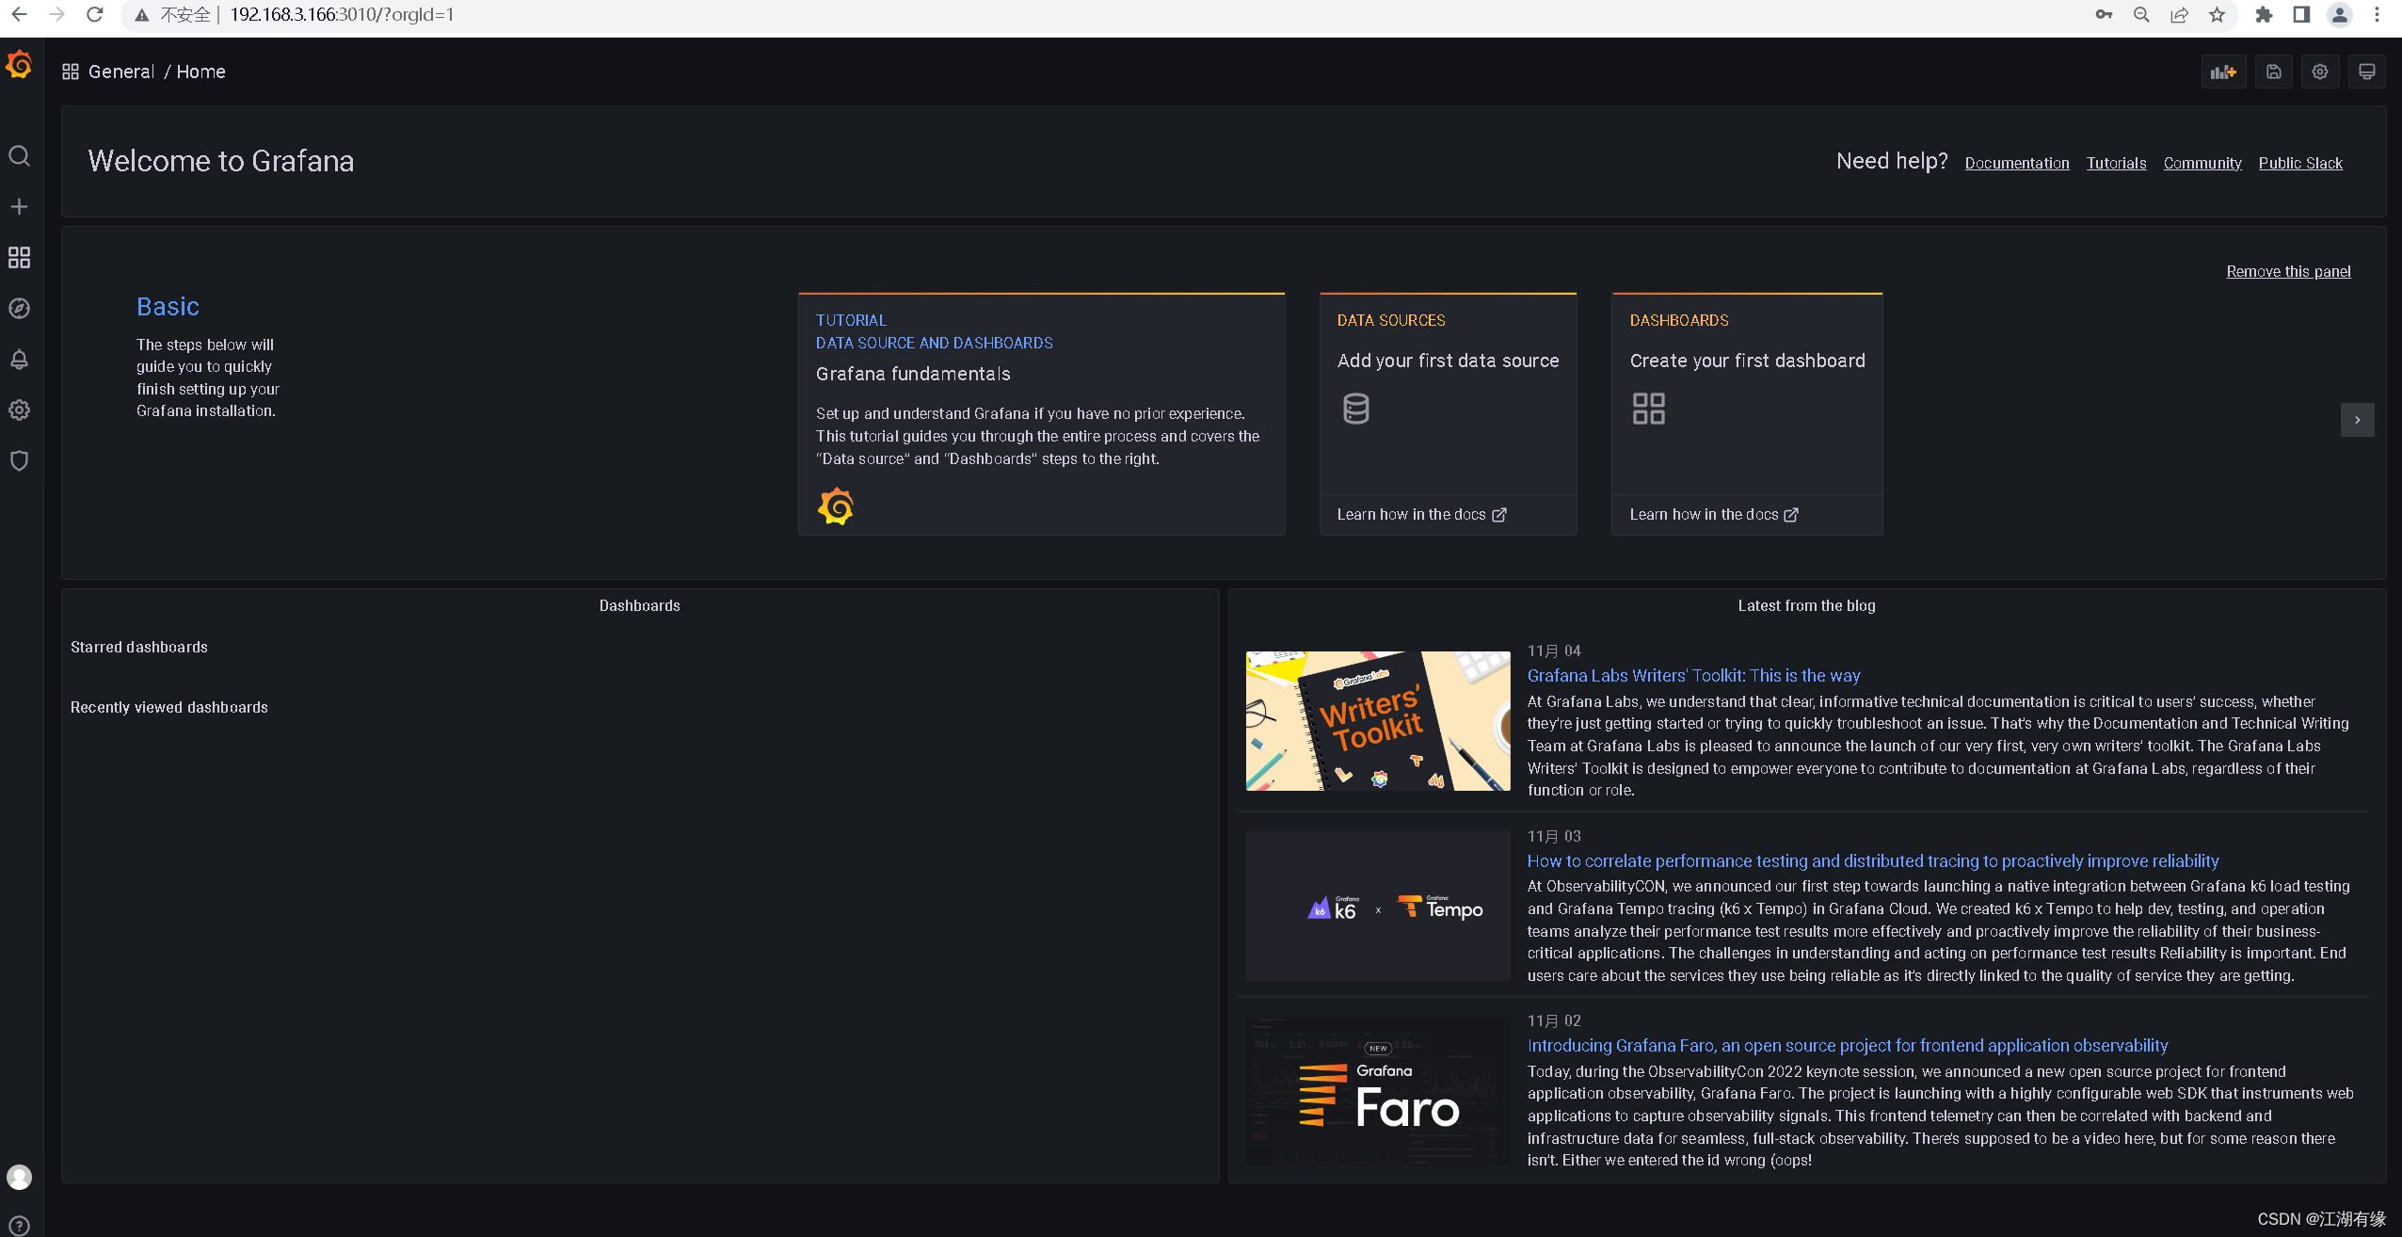The width and height of the screenshot is (2402, 1237).
Task: Click Add your first data source
Action: click(1448, 361)
